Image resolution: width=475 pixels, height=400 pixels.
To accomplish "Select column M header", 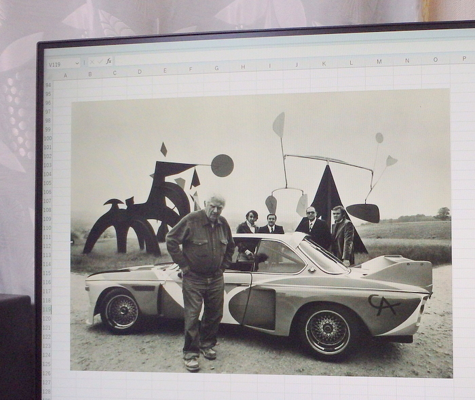I will [379, 62].
